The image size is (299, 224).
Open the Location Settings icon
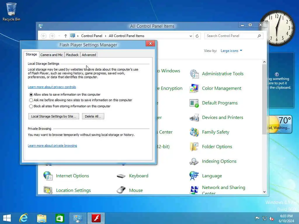48,190
